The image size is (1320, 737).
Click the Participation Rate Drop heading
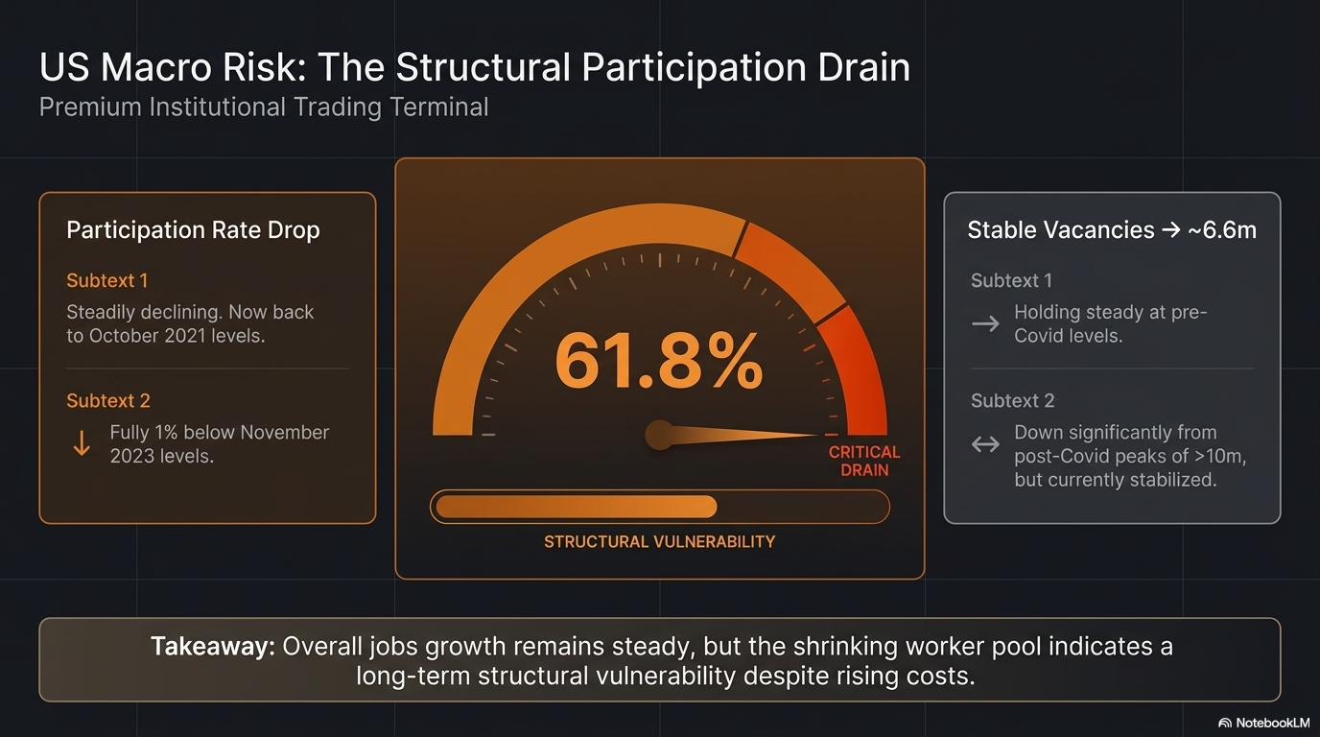point(193,230)
